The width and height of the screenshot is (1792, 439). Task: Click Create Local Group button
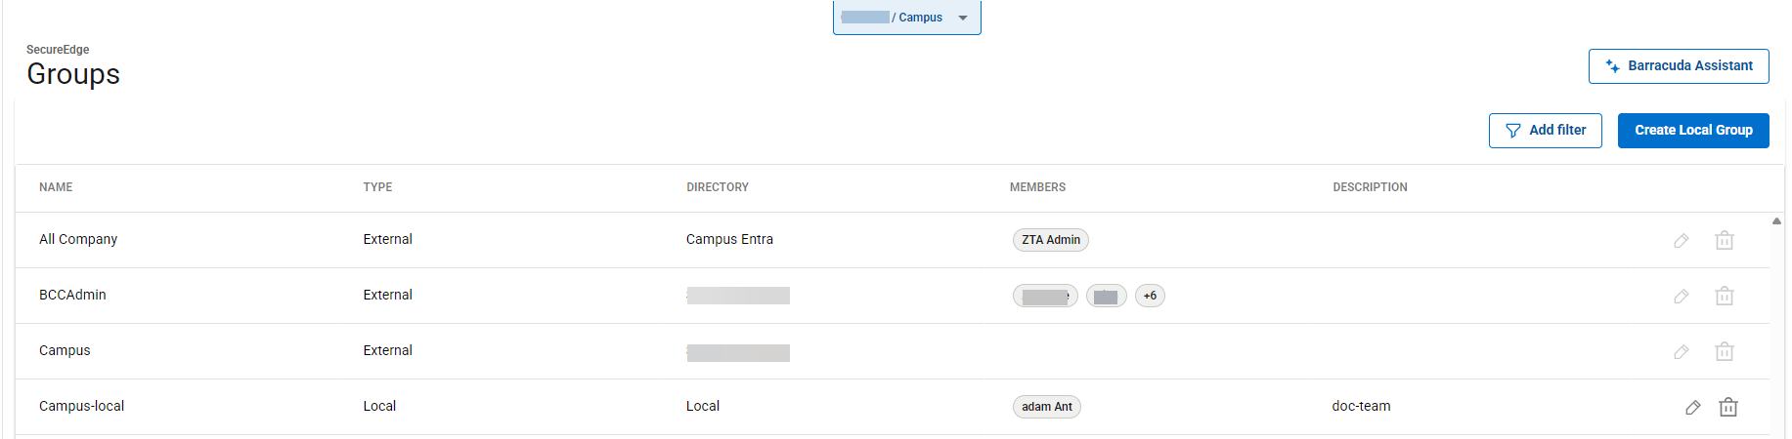coord(1692,131)
